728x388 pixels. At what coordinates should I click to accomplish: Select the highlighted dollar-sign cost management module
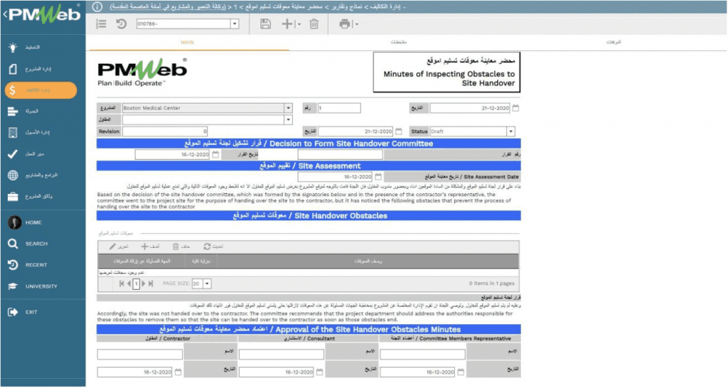click(x=41, y=90)
